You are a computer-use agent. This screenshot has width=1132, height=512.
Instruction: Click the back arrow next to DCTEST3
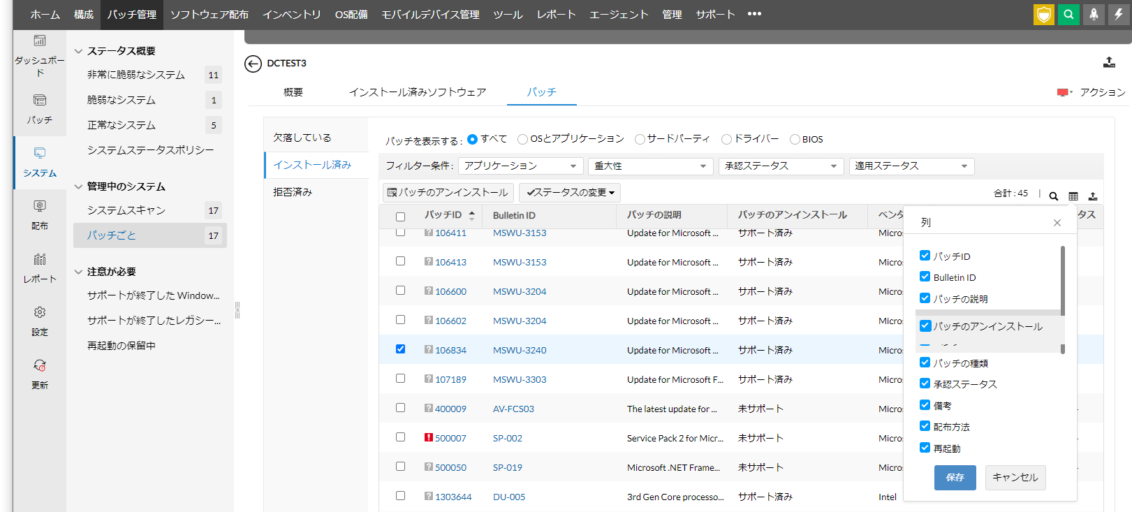(x=253, y=64)
